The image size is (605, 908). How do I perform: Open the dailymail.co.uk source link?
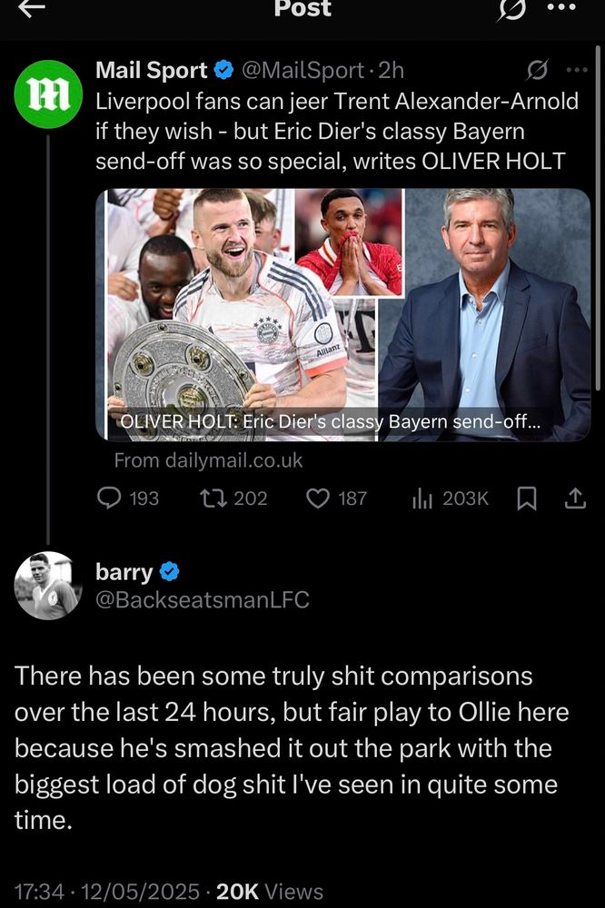pyautogui.click(x=208, y=460)
